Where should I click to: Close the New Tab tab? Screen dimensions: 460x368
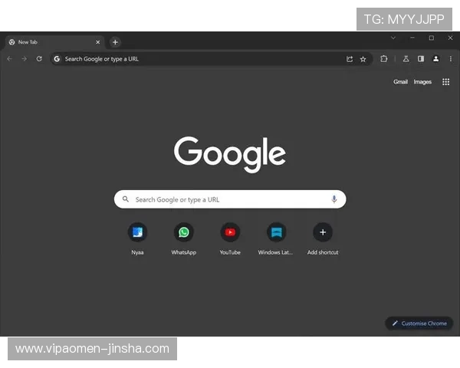pos(97,42)
